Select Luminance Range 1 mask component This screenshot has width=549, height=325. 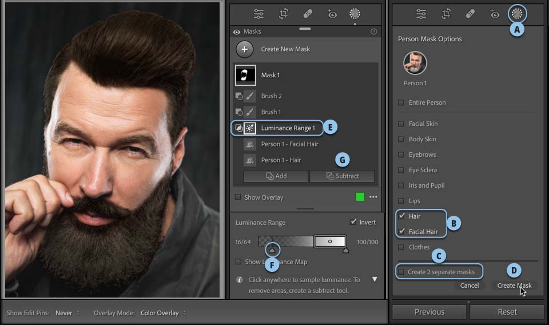pyautogui.click(x=288, y=128)
